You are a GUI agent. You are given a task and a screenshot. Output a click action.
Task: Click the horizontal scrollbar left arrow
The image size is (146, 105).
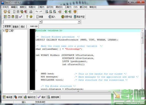pyautogui.click(x=31, y=91)
